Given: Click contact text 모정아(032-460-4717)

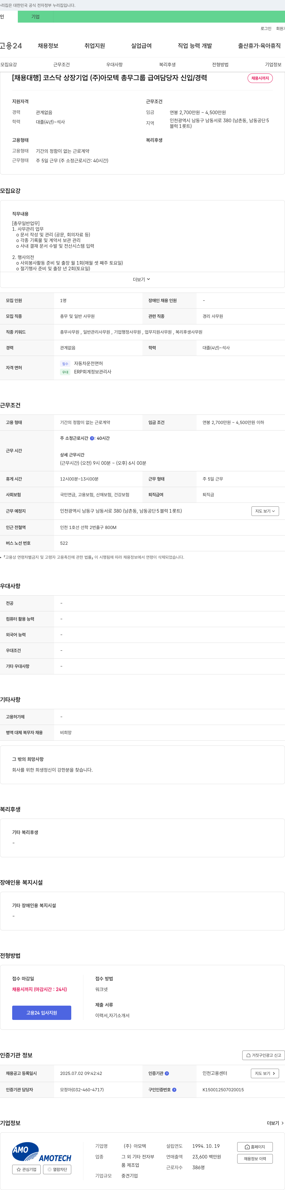Looking at the screenshot, I should [82, 1090].
